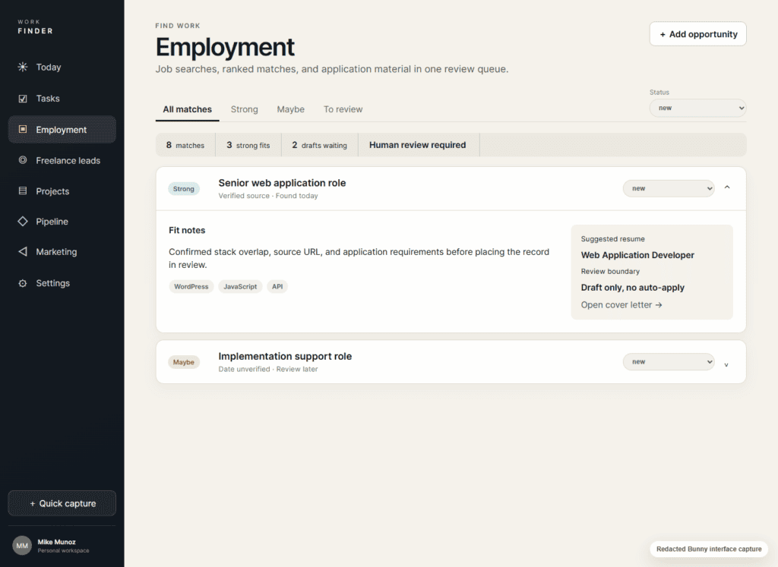The image size is (778, 567).
Task: Click the Pipeline diamond icon
Action: click(23, 221)
